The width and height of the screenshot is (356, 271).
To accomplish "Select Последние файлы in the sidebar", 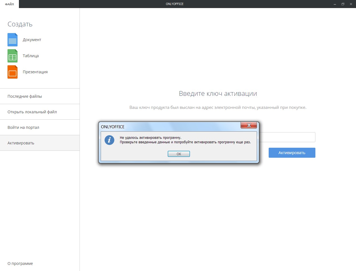I will click(x=25, y=96).
